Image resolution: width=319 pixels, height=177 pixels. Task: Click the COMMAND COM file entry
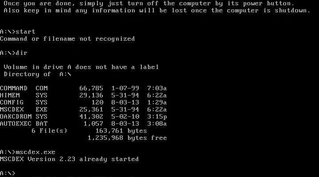click(x=83, y=88)
